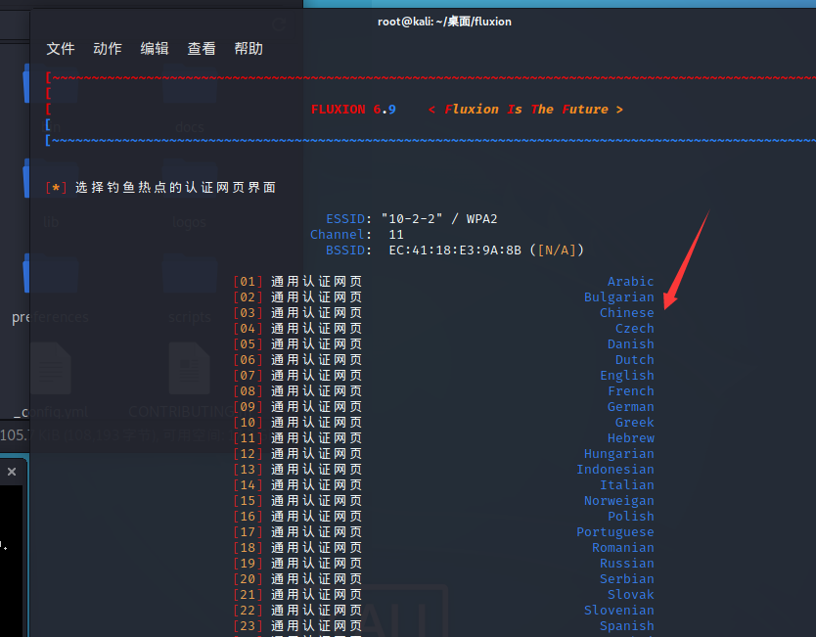Click option number [15] in list
This screenshot has width=816, height=637.
point(248,501)
